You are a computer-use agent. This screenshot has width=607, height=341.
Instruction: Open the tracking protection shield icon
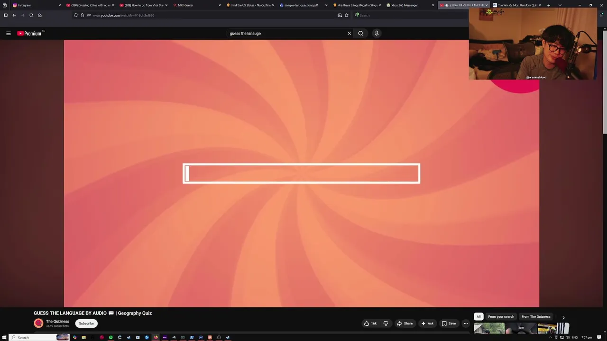coord(75,15)
